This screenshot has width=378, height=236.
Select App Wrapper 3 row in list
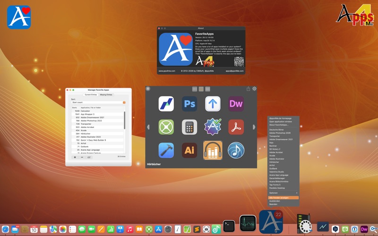pos(98,114)
